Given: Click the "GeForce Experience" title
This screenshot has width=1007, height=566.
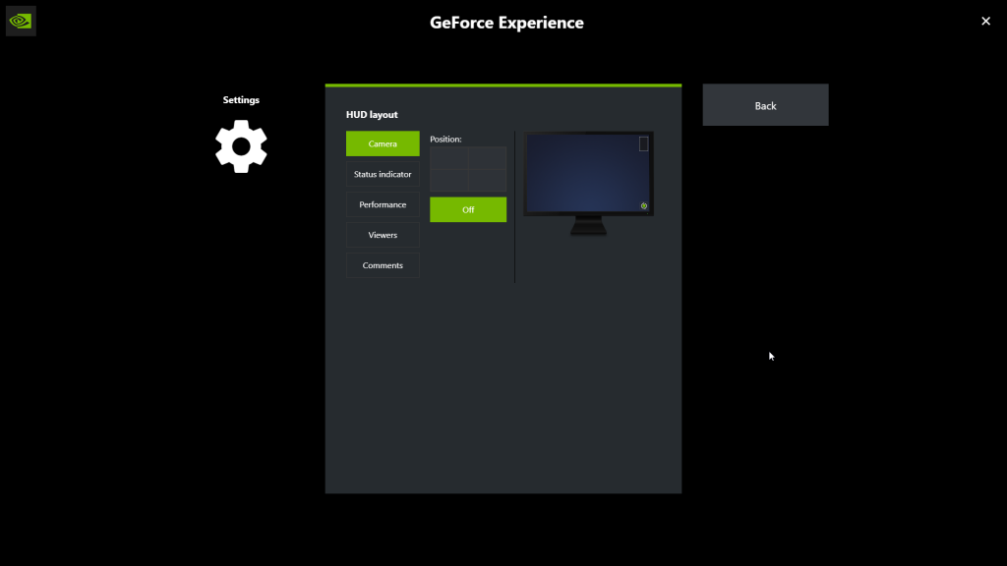Looking at the screenshot, I should pos(506,23).
